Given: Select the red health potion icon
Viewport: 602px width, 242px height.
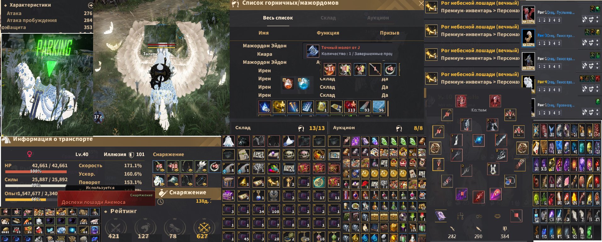Looking at the screenshot, I should coord(288,84).
